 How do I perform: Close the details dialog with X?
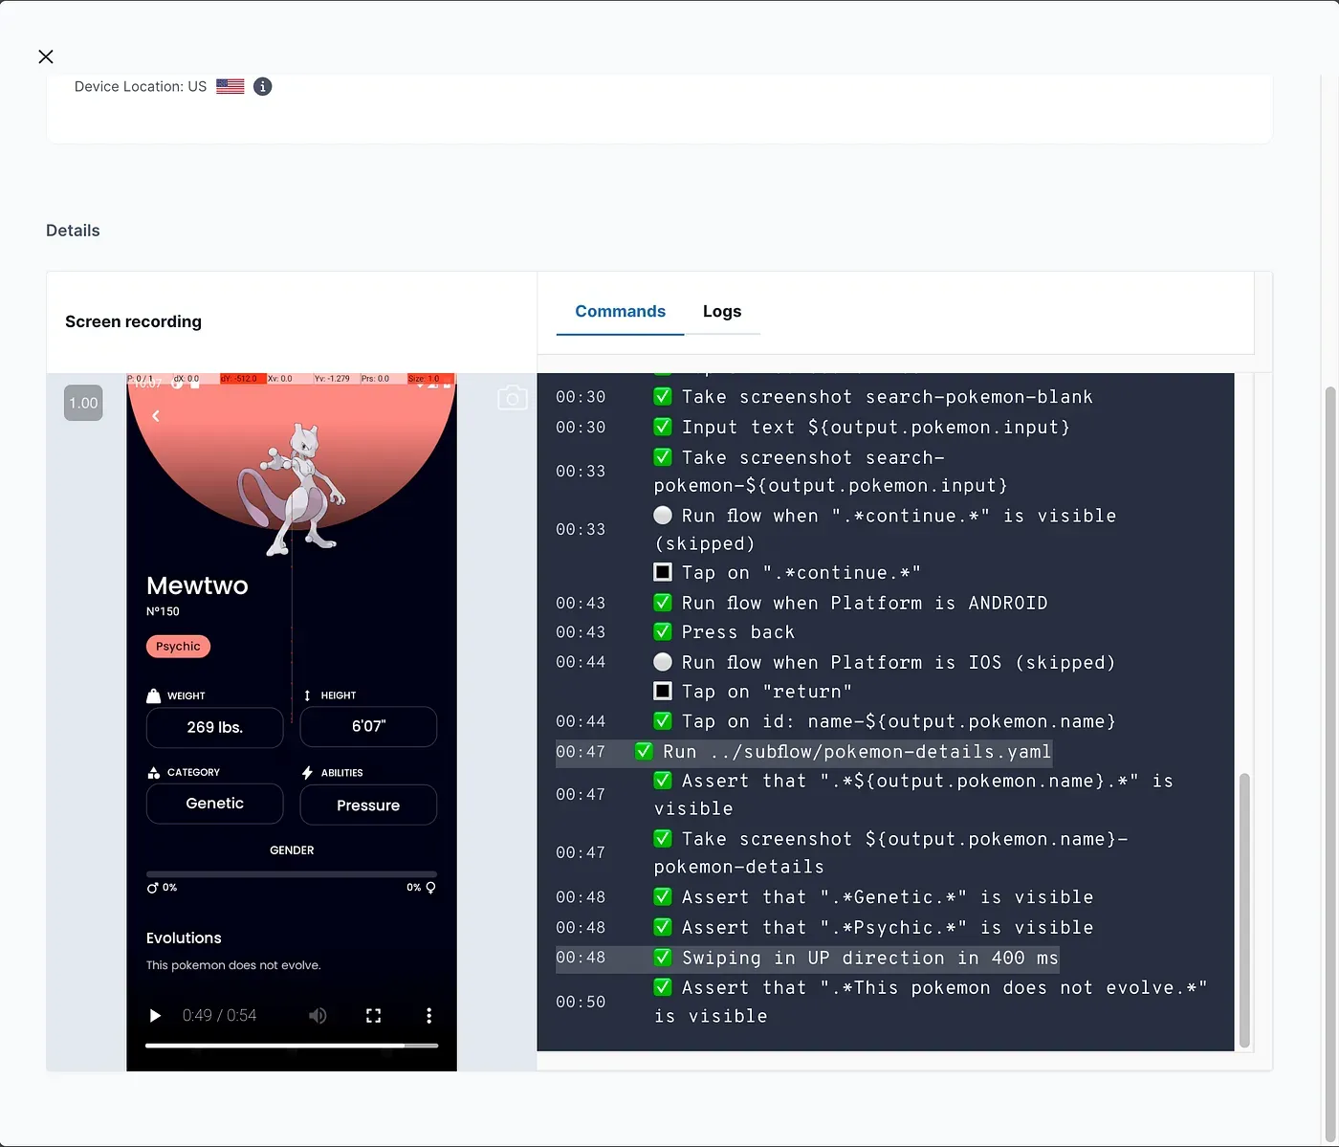pos(45,57)
